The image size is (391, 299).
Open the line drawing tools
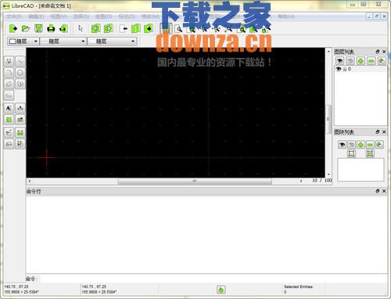(x=20, y=61)
